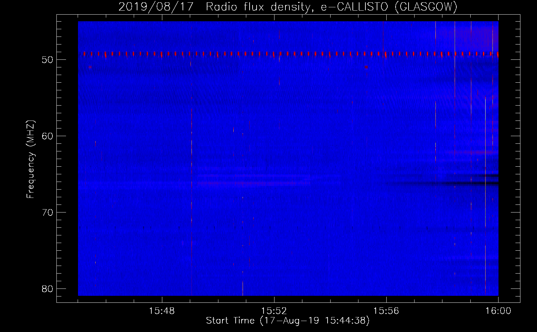Click the 16:00 time tick label
This screenshot has width=537, height=332.
click(x=498, y=311)
